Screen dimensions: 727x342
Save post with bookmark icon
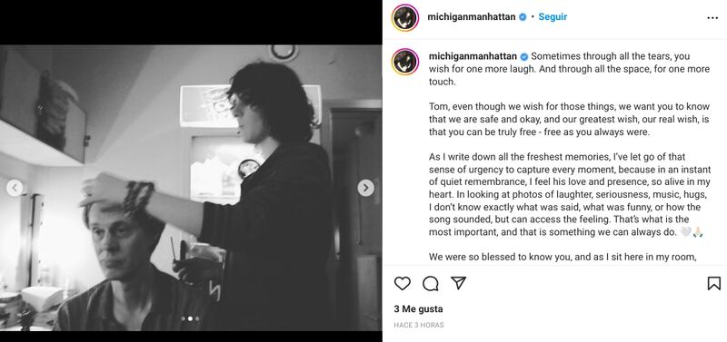point(714,283)
